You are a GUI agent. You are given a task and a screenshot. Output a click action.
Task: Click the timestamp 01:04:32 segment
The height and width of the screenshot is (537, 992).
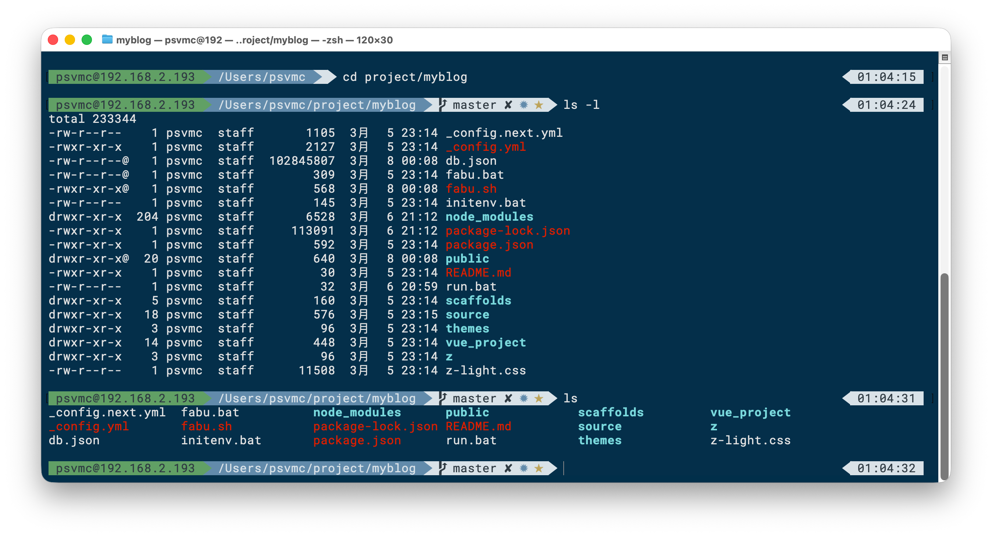(886, 468)
